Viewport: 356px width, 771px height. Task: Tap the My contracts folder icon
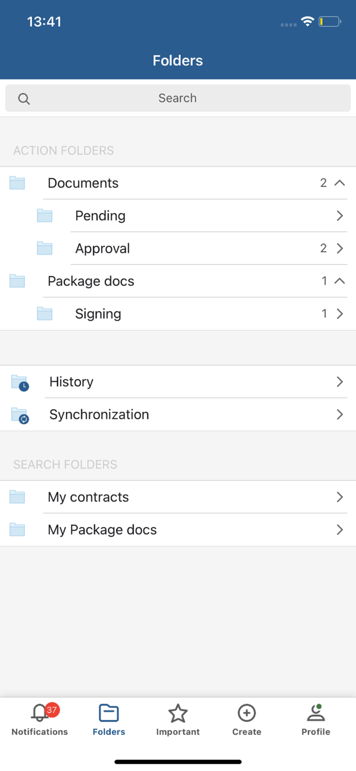coord(17,497)
